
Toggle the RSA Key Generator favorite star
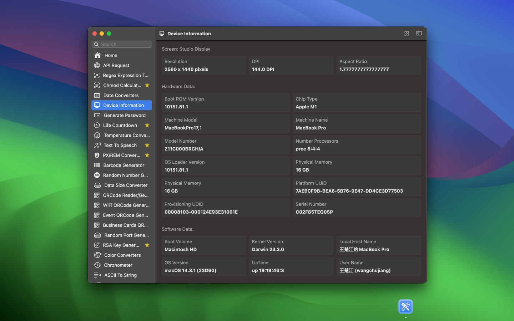(147, 245)
